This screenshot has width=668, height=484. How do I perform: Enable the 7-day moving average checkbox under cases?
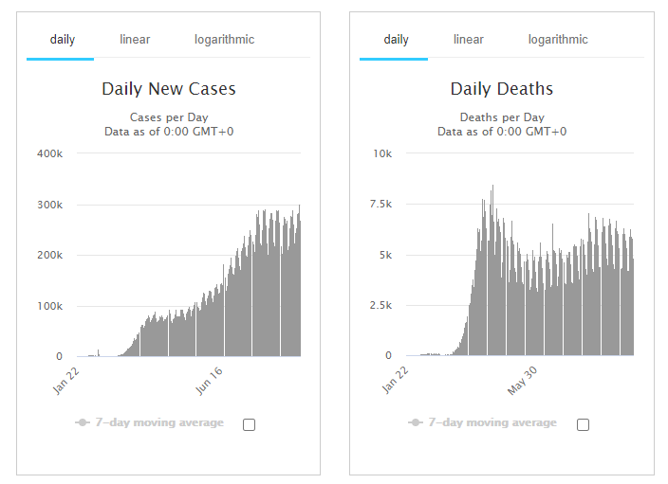point(249,424)
